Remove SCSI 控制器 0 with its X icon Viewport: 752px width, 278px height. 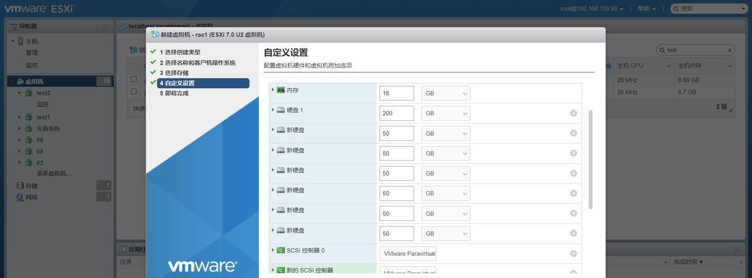click(x=573, y=254)
